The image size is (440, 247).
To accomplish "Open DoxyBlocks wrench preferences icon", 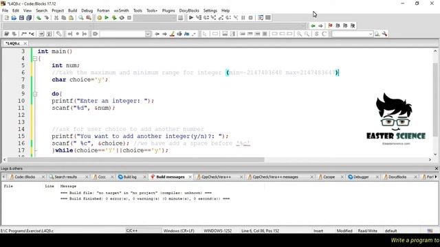I will 58,34.
